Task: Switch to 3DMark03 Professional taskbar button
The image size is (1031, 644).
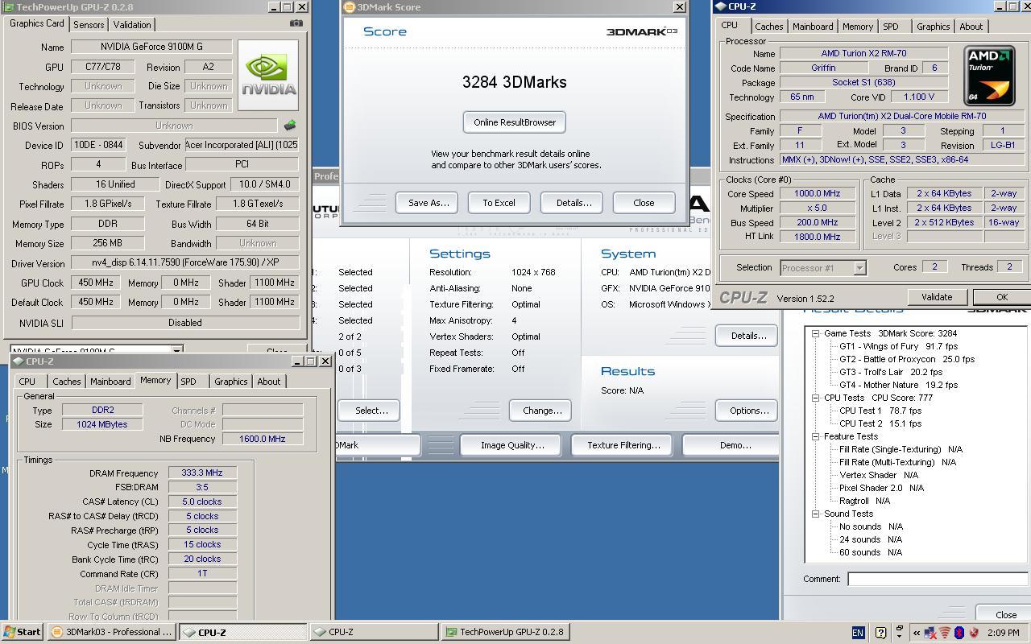Action: coord(112,632)
